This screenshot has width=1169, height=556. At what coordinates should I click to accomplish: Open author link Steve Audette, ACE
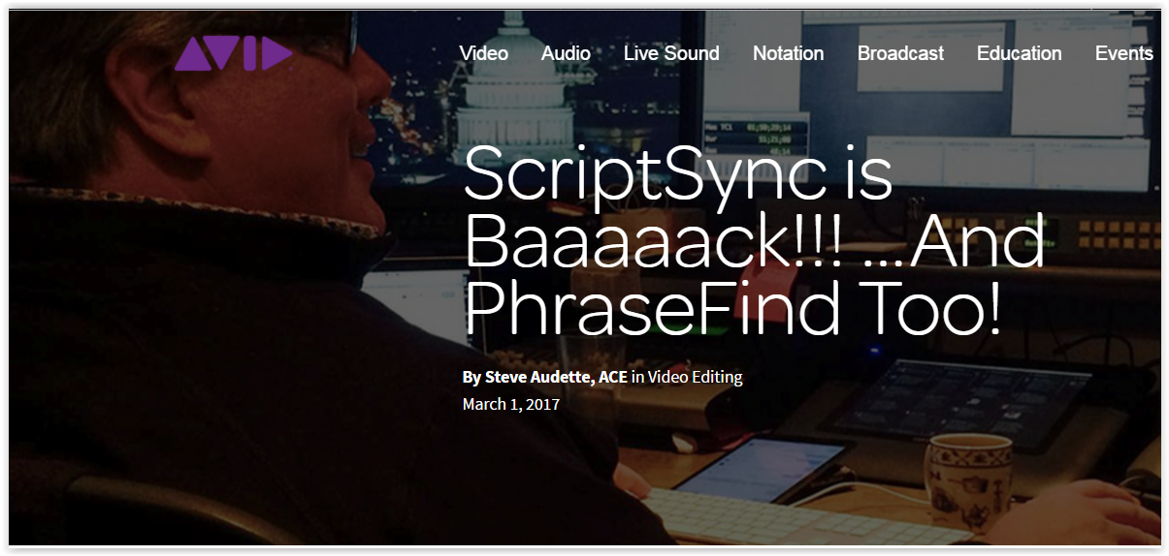point(555,377)
